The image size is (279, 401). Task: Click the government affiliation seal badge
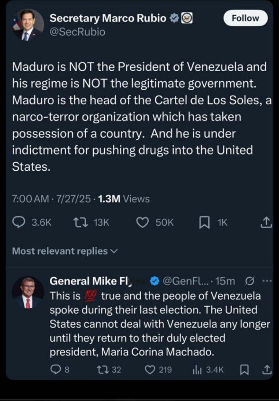187,18
